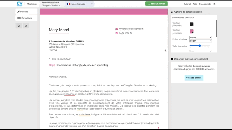Click the date A Paris, le 3 juin 2020

60,59
